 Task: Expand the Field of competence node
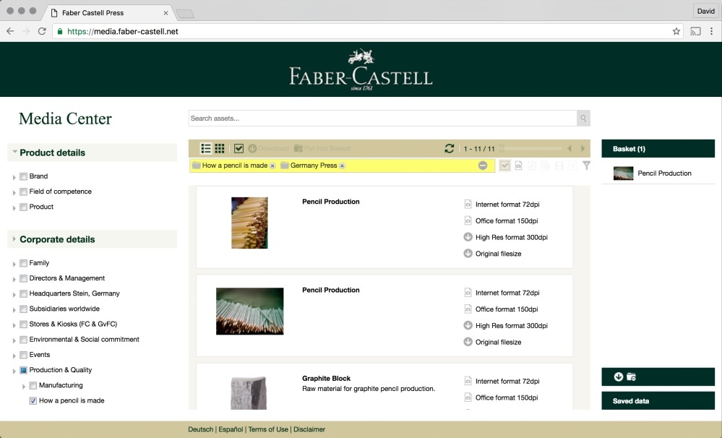pyautogui.click(x=14, y=192)
